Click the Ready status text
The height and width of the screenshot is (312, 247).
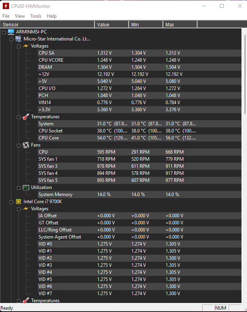[7, 308]
